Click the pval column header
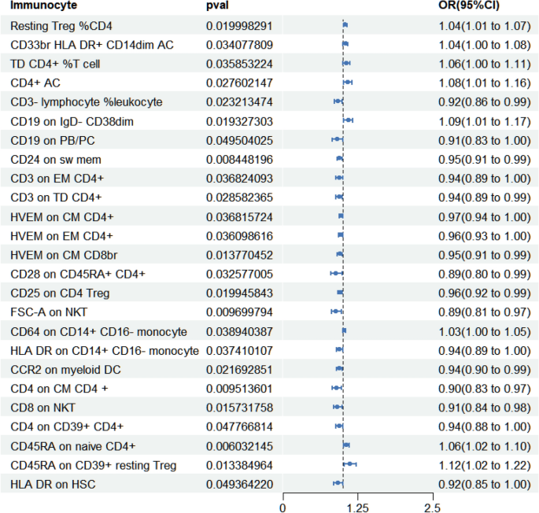539x513 pixels. (x=217, y=6)
